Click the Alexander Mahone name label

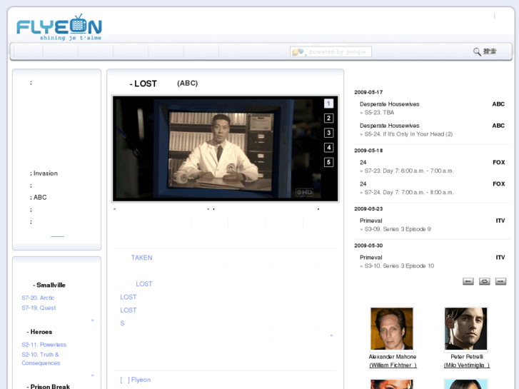click(x=393, y=357)
